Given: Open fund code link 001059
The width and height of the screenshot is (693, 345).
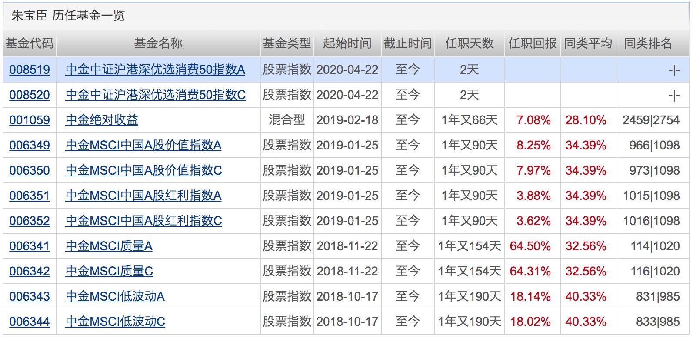Looking at the screenshot, I should 30,120.
